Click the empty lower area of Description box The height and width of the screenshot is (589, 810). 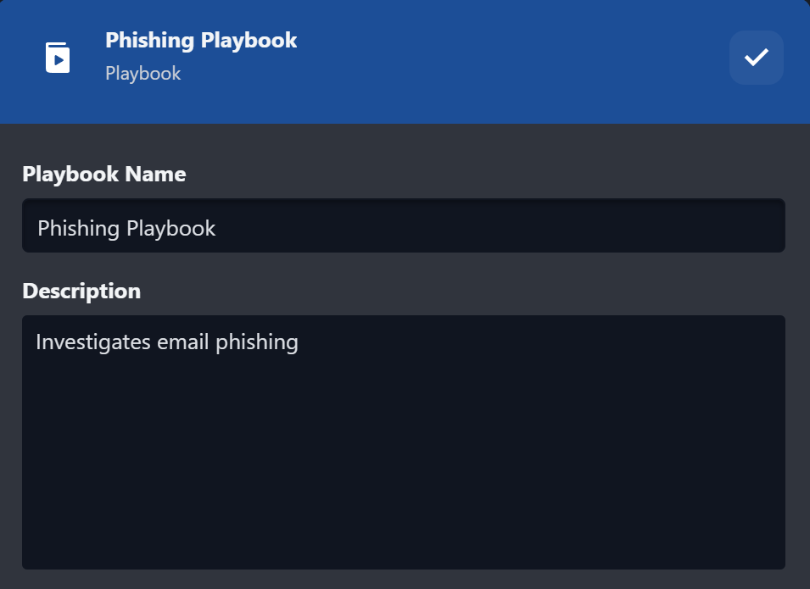pos(403,492)
